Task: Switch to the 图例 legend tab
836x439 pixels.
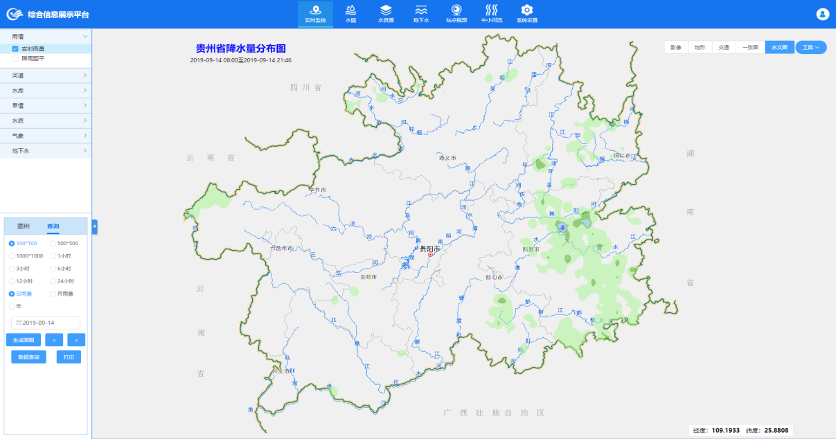Action: [24, 226]
